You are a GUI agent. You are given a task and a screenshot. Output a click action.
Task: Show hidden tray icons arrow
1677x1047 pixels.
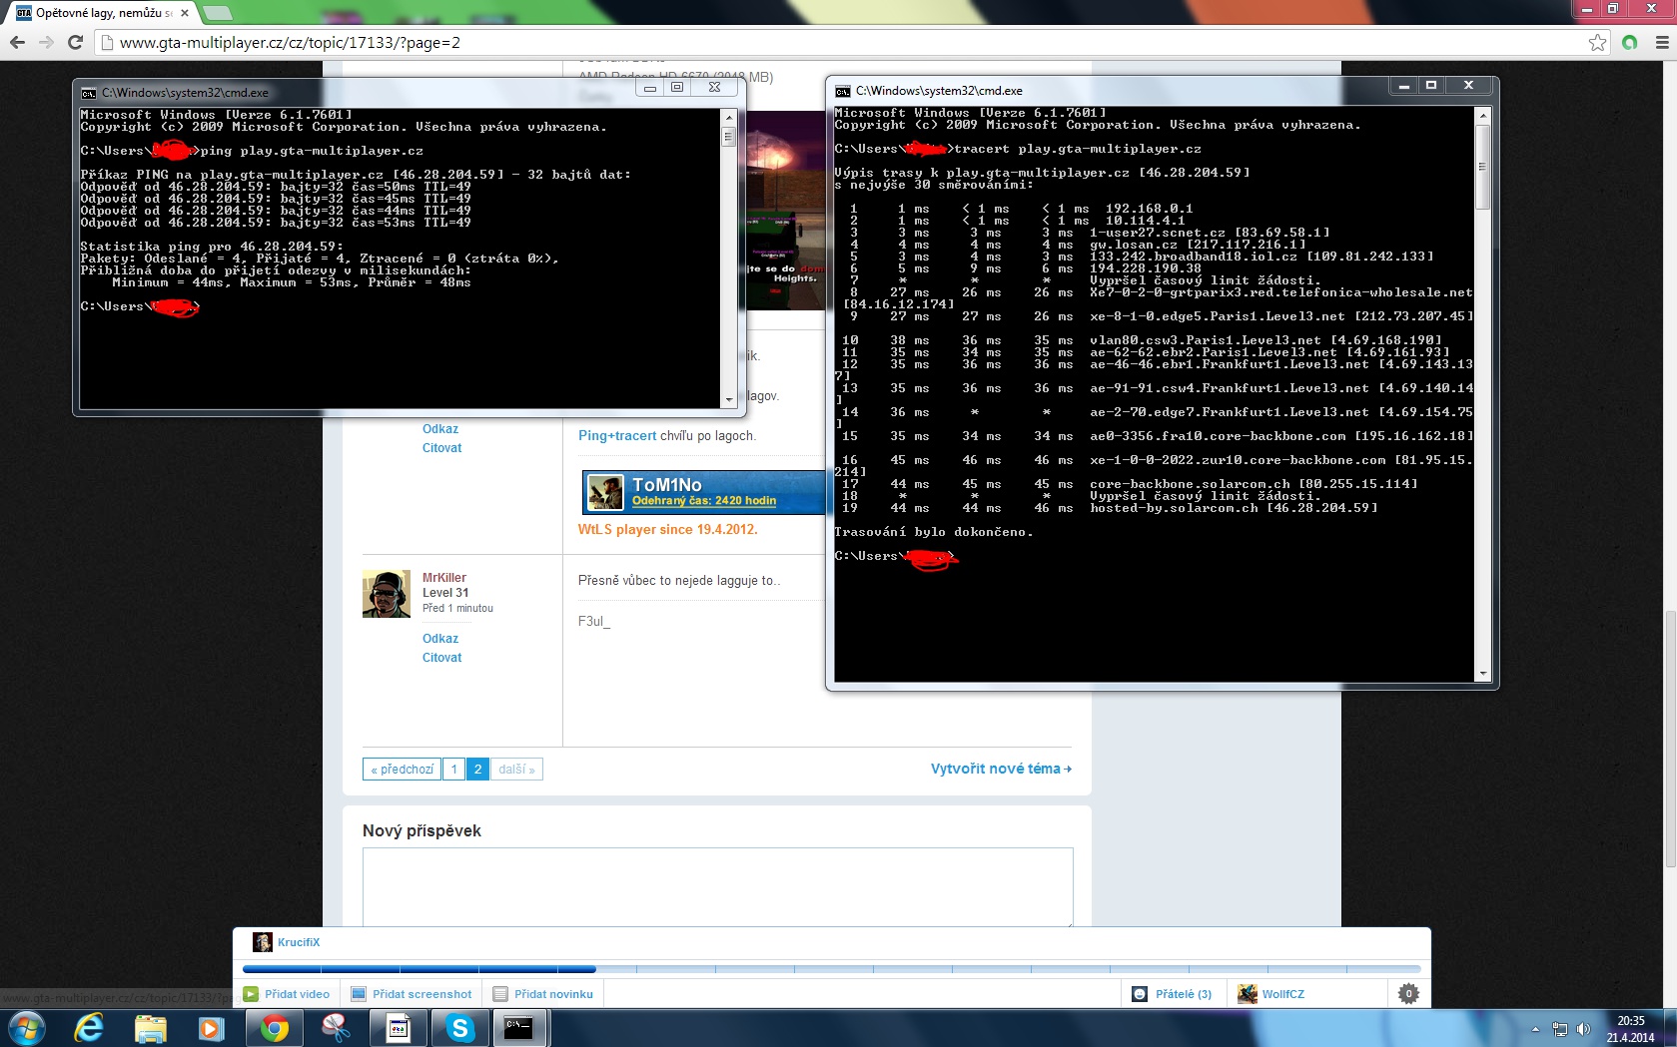[x=1535, y=1029]
